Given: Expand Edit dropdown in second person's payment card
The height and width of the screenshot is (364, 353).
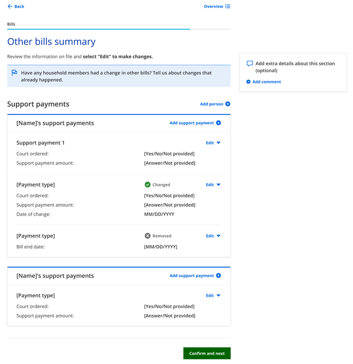Looking at the screenshot, I should (213, 296).
